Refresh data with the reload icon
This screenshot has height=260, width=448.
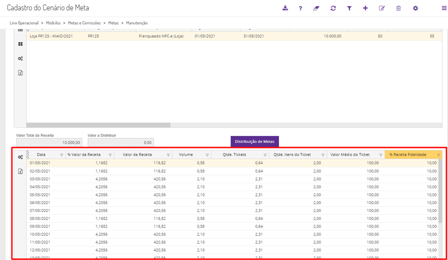click(333, 8)
